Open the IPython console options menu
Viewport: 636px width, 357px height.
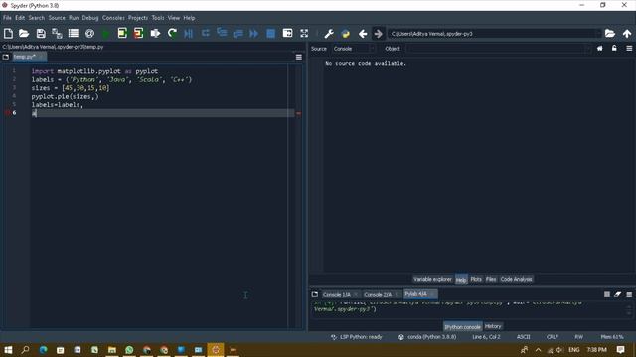[x=629, y=295]
